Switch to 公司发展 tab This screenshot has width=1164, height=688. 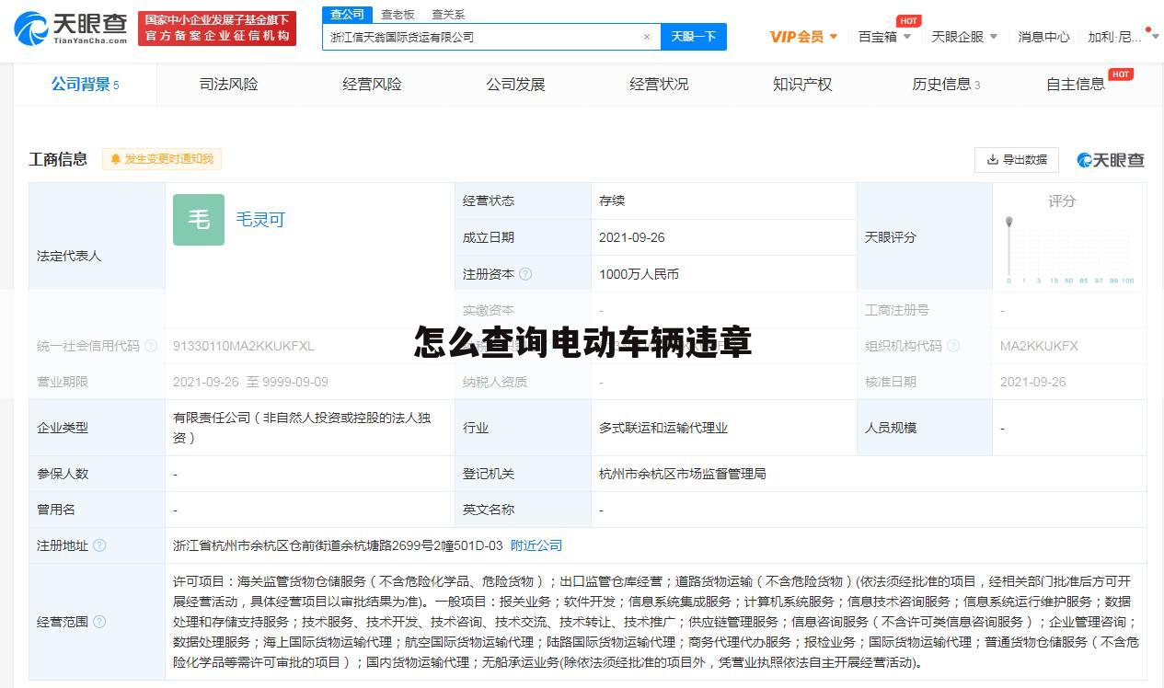[515, 84]
